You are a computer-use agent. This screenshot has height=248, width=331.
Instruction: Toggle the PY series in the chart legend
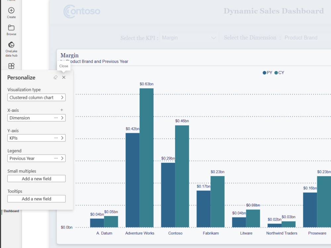click(267, 72)
